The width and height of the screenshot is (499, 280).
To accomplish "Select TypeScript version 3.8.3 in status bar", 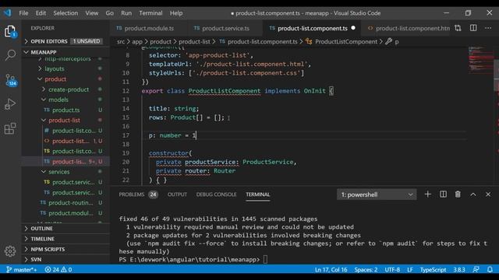I will pyautogui.click(x=459, y=270).
